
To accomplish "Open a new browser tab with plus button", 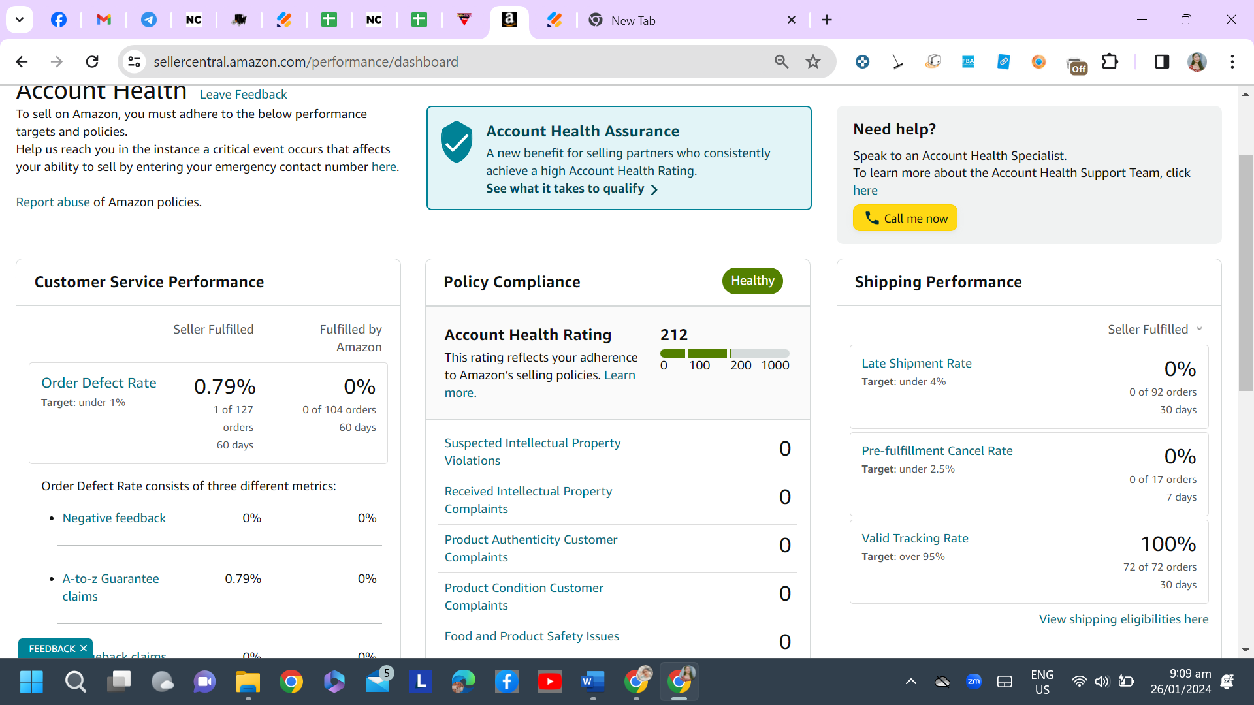I will coord(827,20).
